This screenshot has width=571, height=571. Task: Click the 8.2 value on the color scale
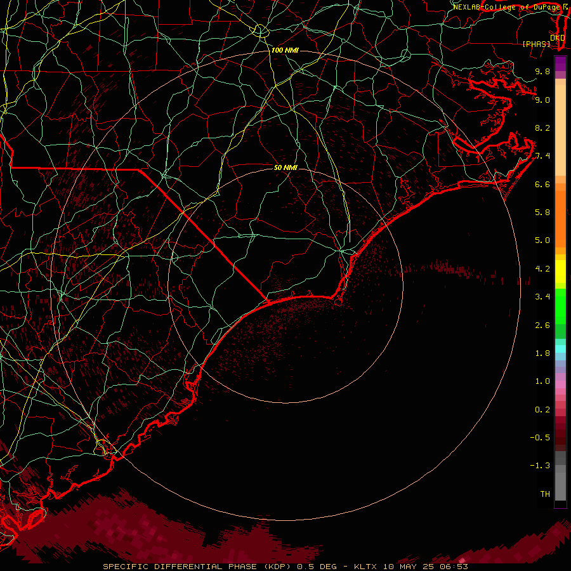tap(542, 128)
